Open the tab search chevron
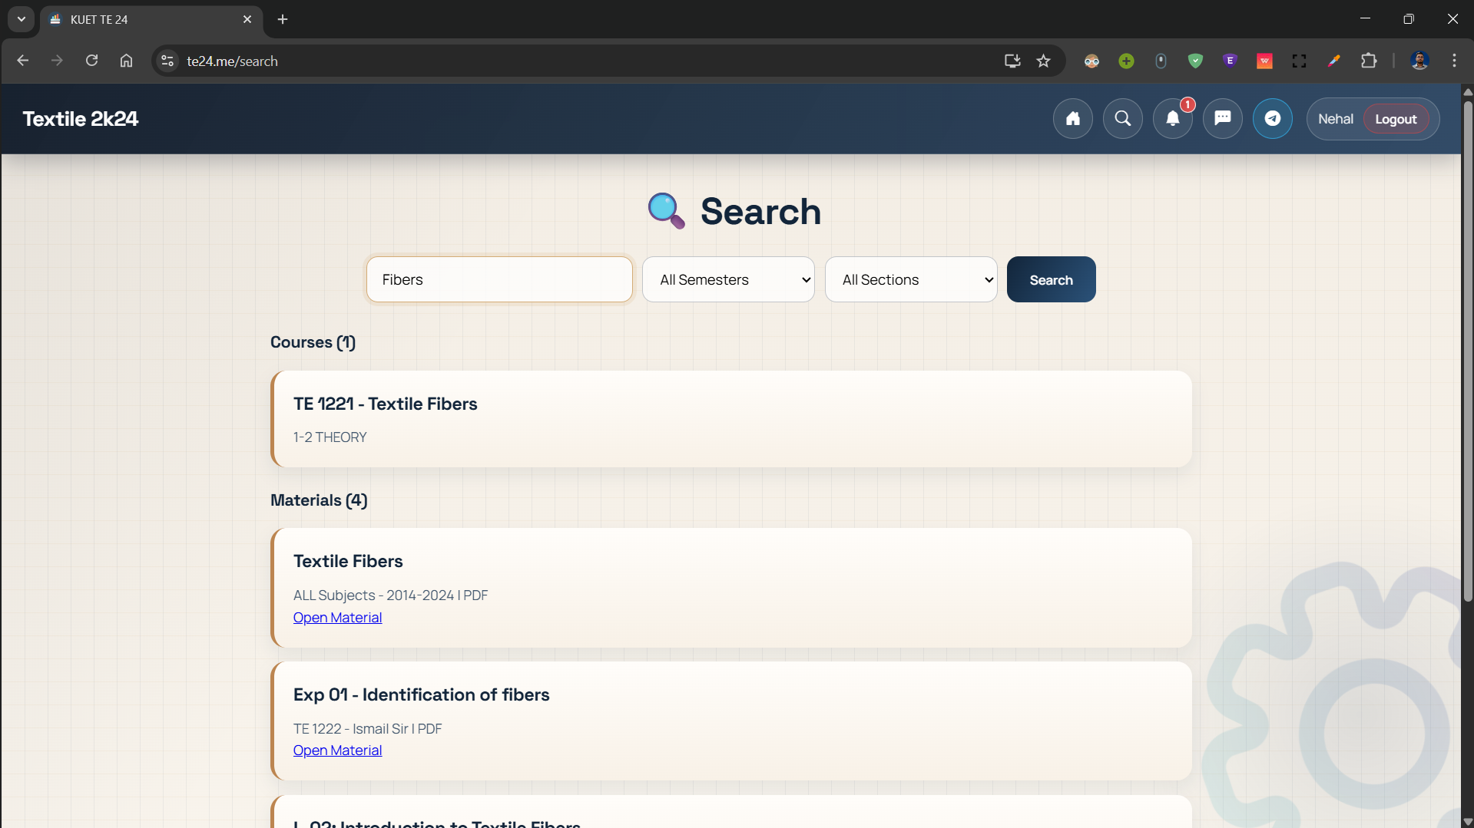 pos(21,19)
